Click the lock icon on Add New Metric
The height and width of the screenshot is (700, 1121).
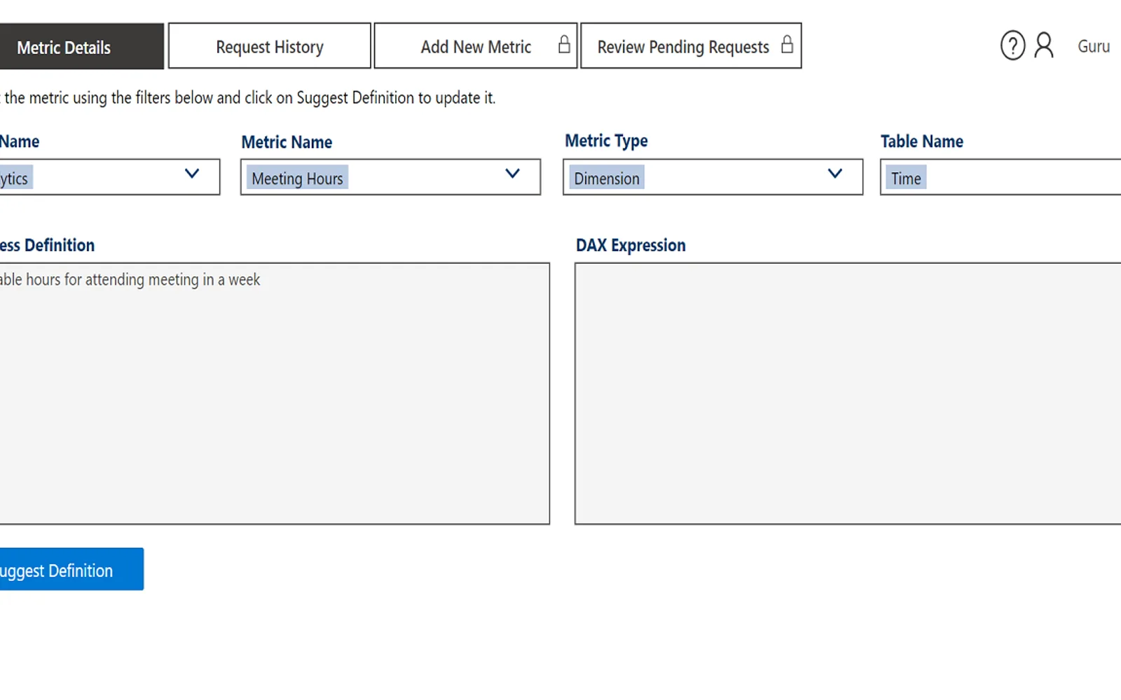564,45
